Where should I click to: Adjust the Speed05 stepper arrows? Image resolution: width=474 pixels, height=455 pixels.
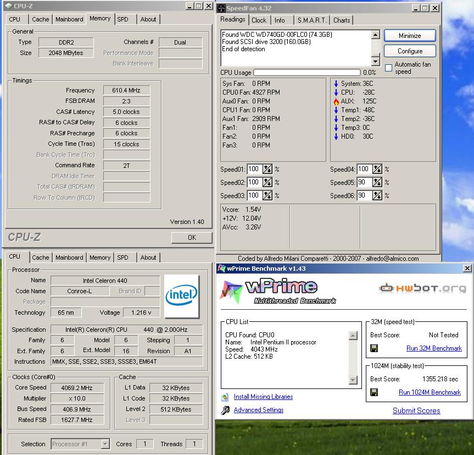tap(377, 183)
